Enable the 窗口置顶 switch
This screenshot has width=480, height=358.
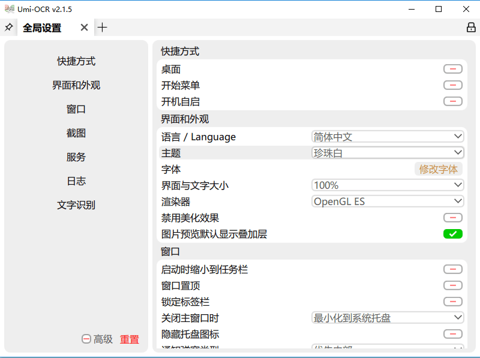point(452,285)
